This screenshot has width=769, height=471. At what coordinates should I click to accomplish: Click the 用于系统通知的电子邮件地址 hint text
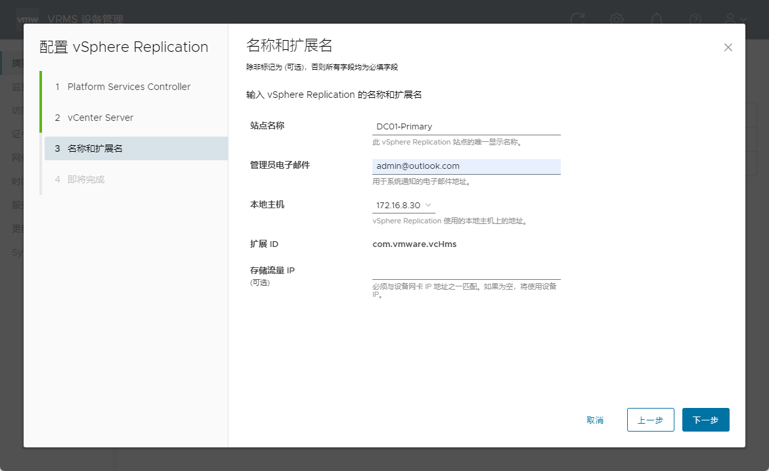tap(422, 181)
